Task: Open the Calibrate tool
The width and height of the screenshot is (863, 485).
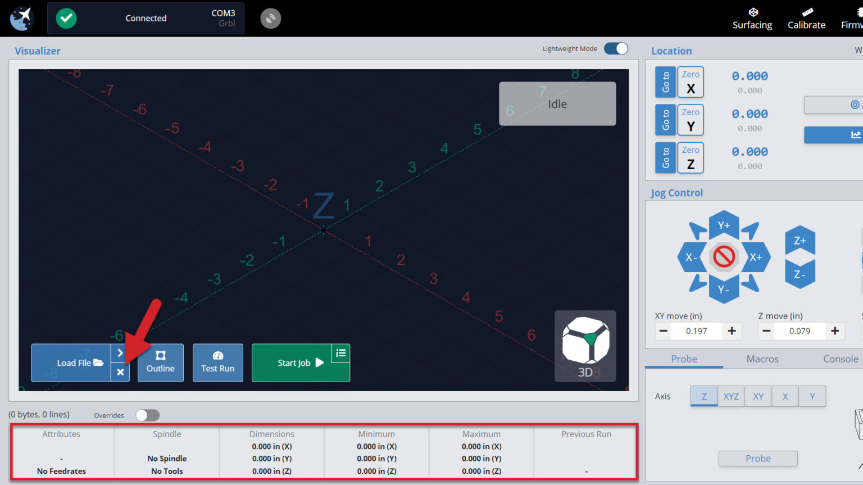Action: (806, 19)
